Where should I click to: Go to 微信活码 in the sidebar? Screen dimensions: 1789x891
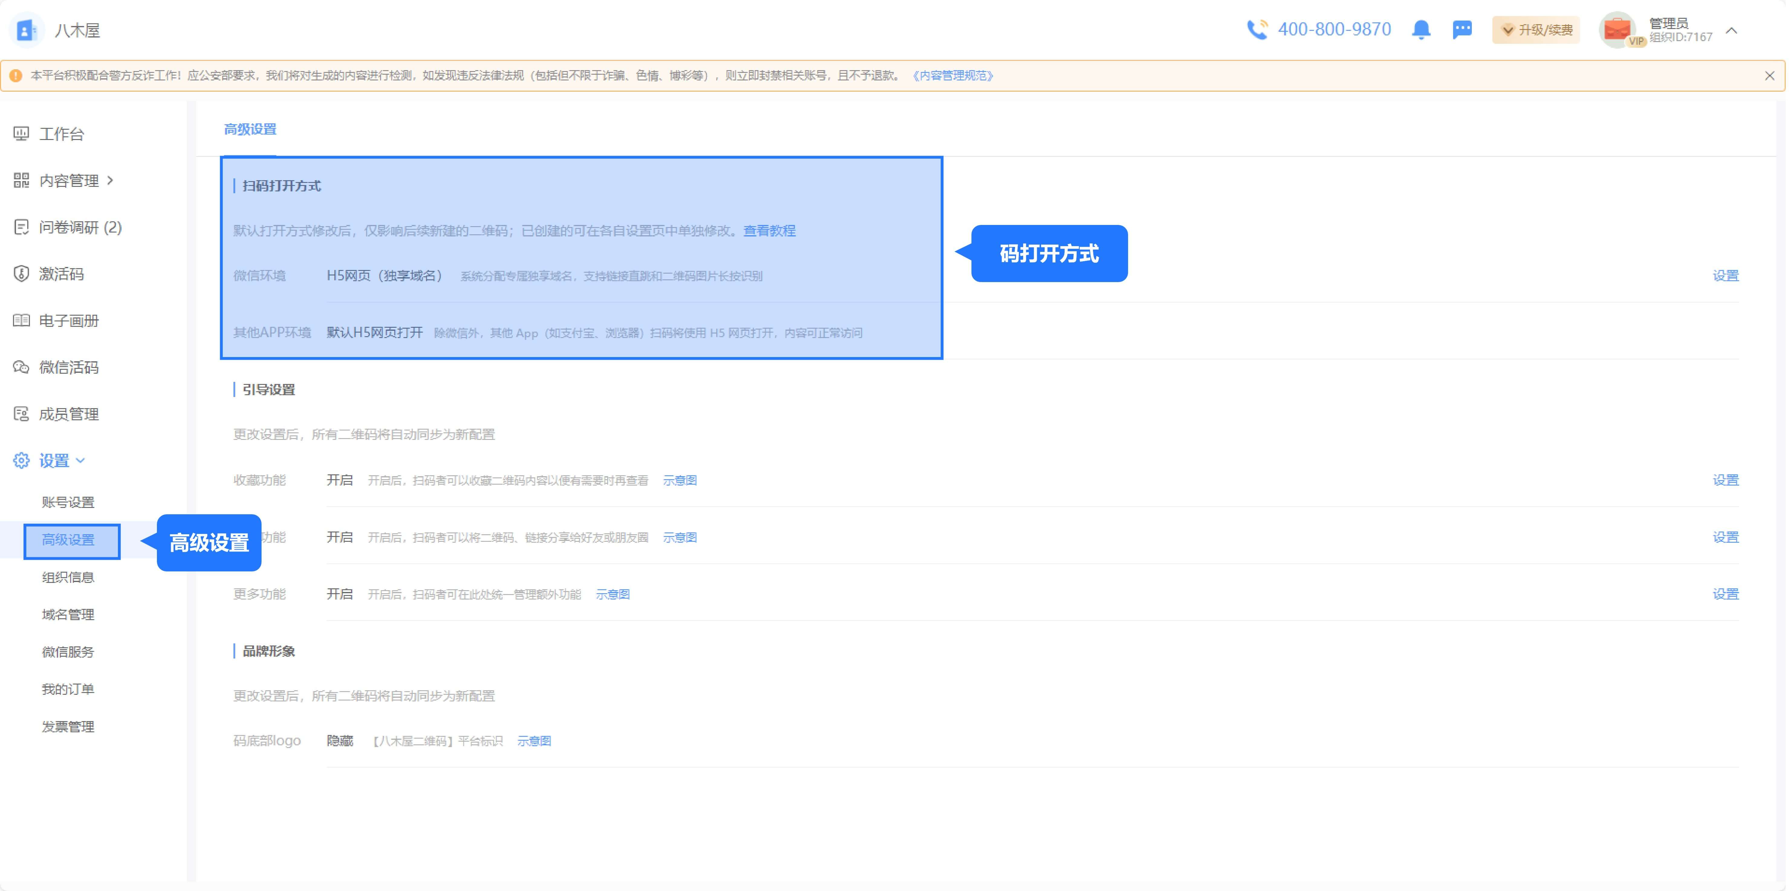coord(69,367)
